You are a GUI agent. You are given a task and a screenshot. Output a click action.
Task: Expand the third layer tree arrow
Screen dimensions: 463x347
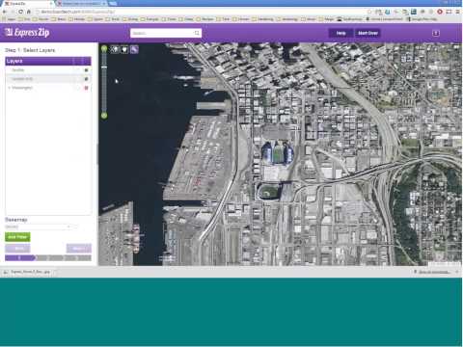click(10, 88)
